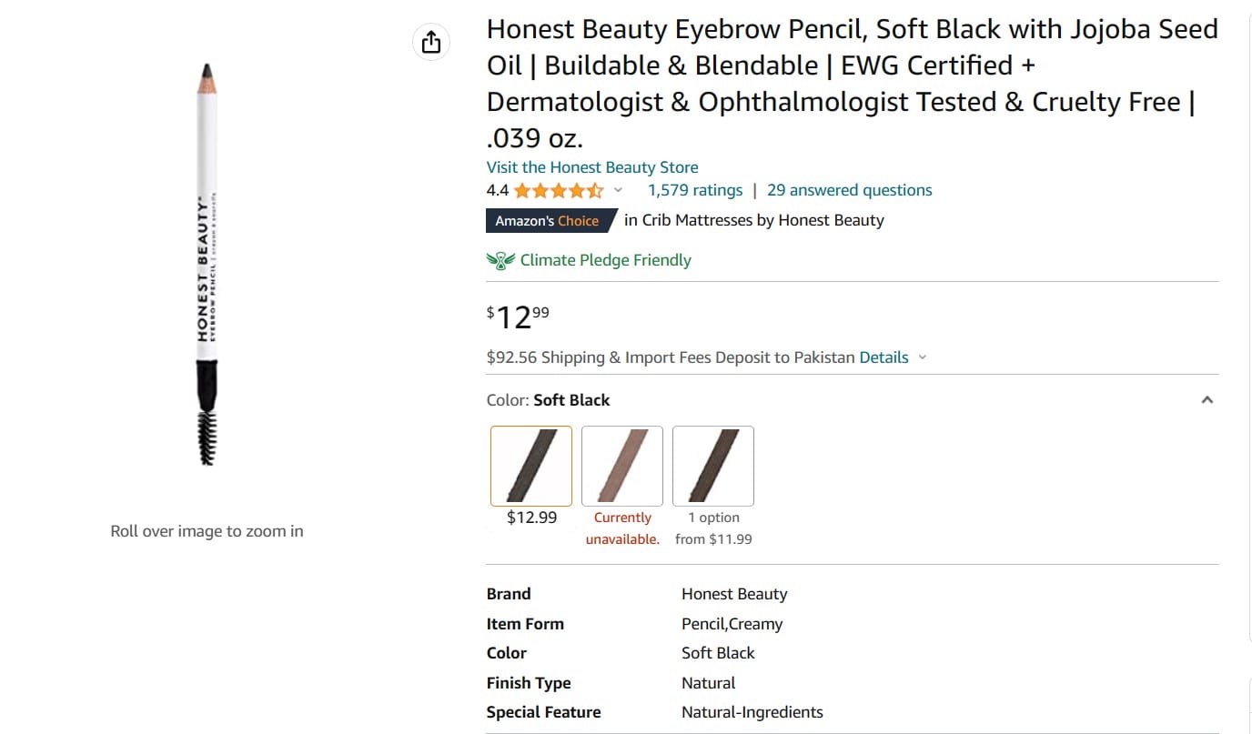
Task: Pick the dark brown color swatch
Action: point(713,466)
